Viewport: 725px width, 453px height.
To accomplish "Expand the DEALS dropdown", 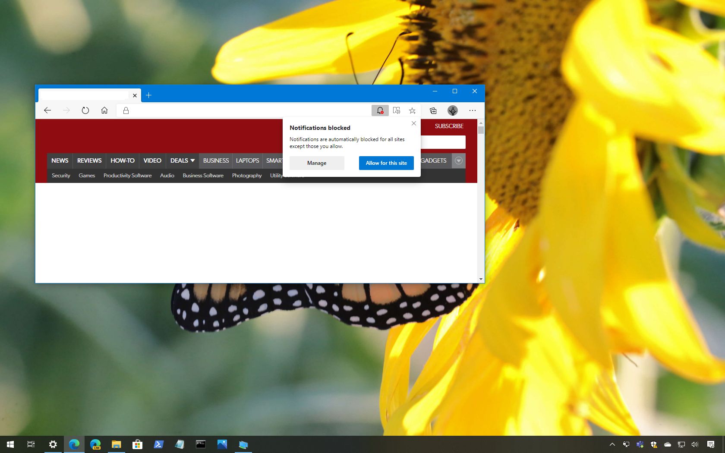I will tap(182, 160).
